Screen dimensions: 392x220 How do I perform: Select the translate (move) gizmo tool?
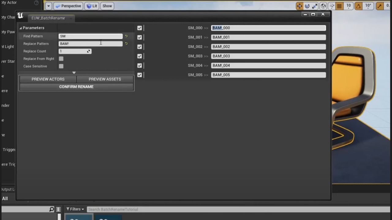tap(299, 6)
